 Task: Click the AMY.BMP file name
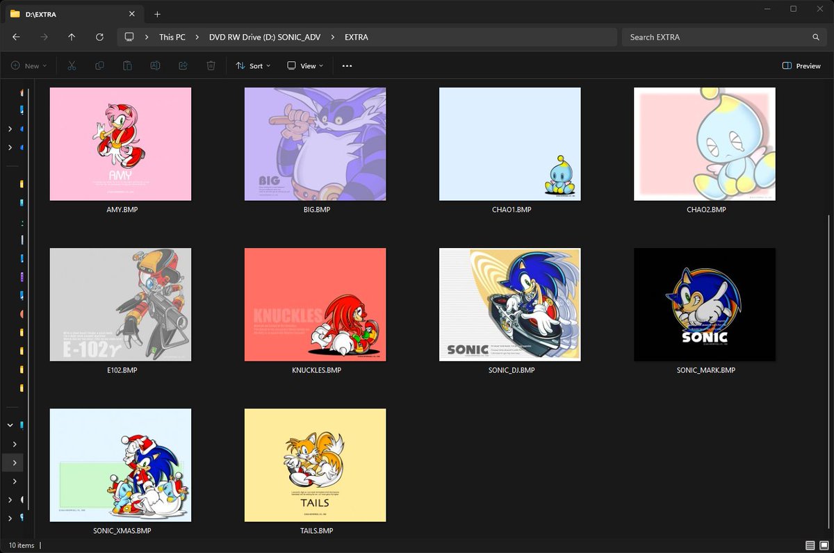pyautogui.click(x=122, y=210)
